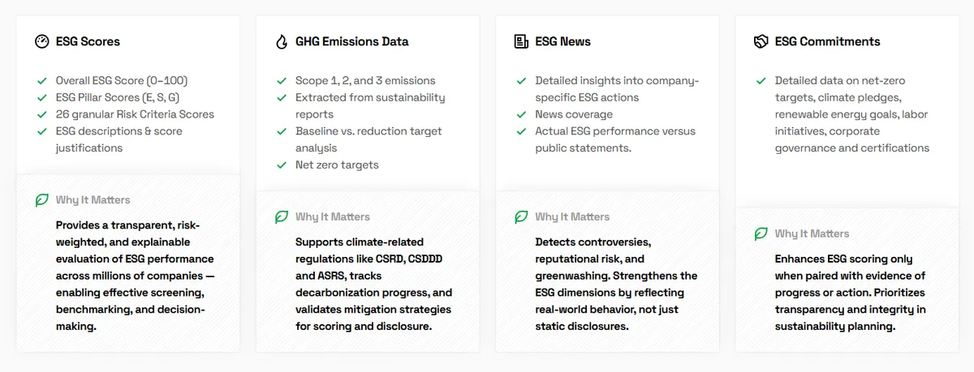Screen dimensions: 974x372
Task: Click the leaf icon in ESG Scores card
Action: pos(42,200)
